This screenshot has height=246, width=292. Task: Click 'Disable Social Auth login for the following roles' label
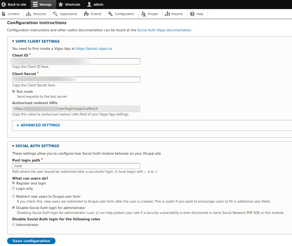56,219
